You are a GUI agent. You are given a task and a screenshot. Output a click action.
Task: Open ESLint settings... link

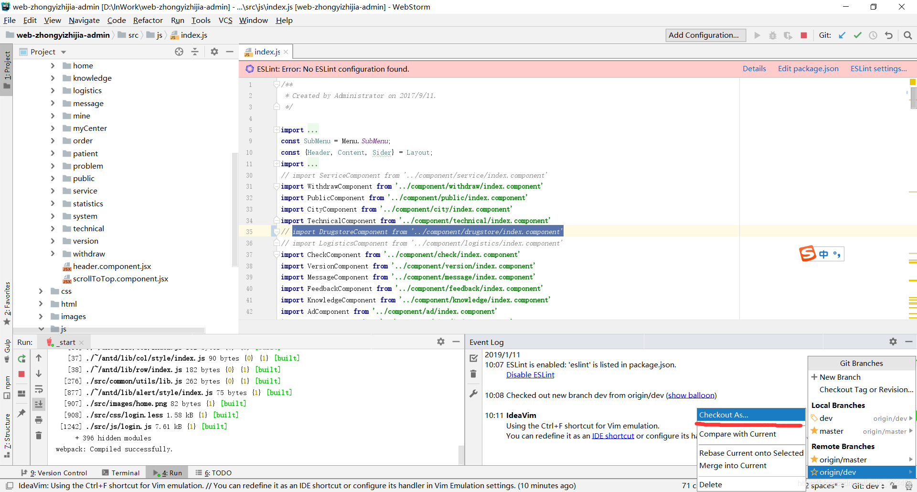point(878,69)
